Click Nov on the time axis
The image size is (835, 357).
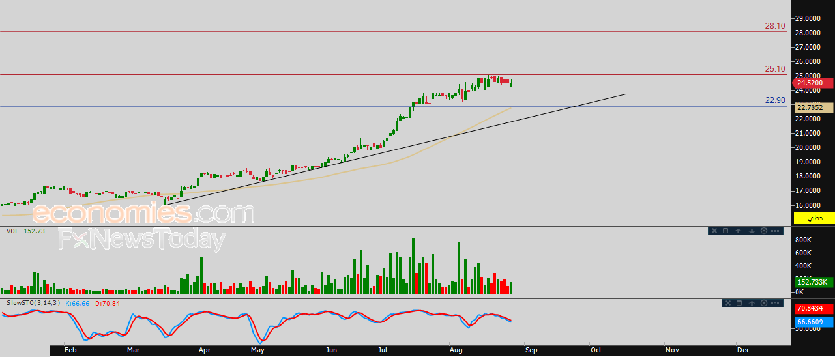(x=672, y=350)
